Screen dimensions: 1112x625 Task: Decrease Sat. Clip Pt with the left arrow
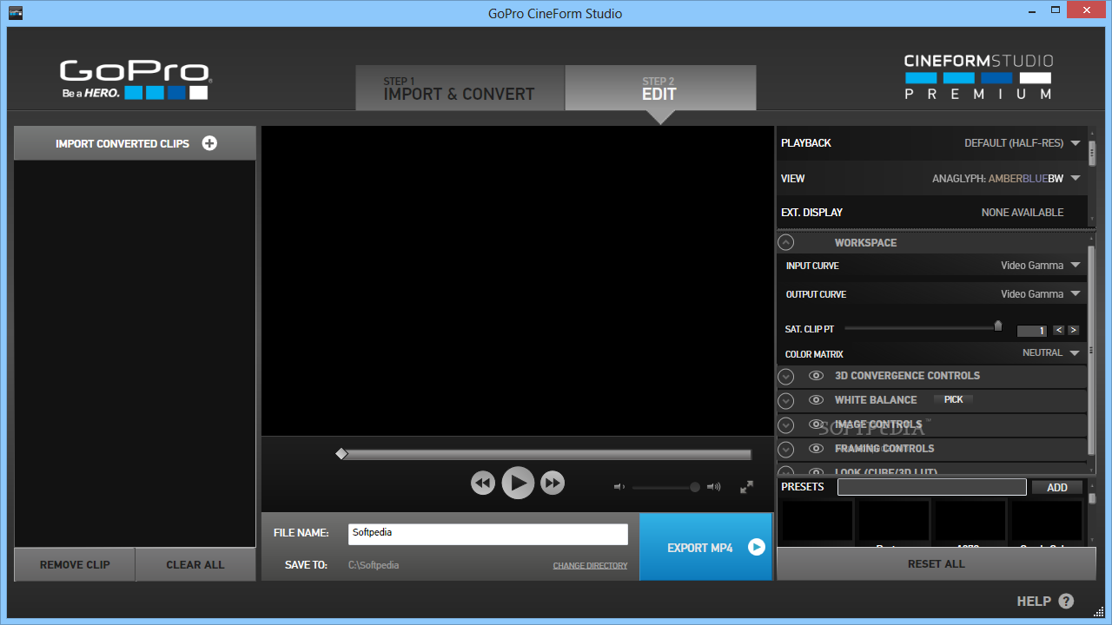point(1059,330)
